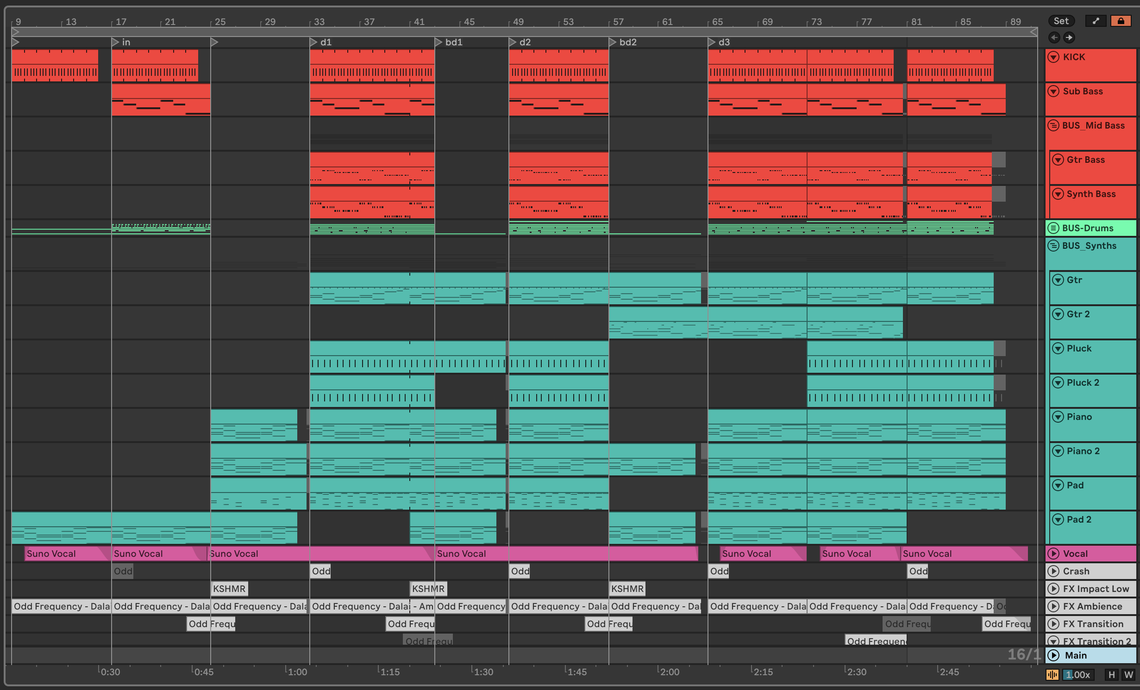The width and height of the screenshot is (1140, 690).
Task: Unfold the Crash track arrow icon
Action: click(x=1053, y=571)
